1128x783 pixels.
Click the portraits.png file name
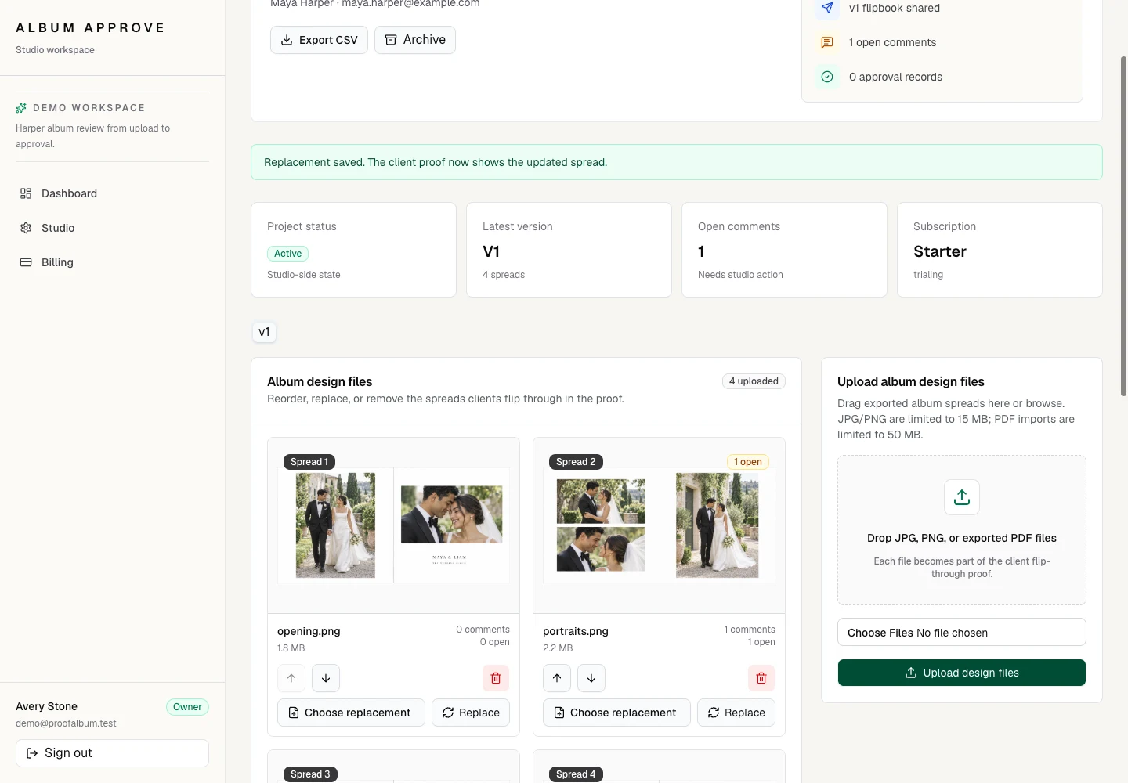pos(576,631)
